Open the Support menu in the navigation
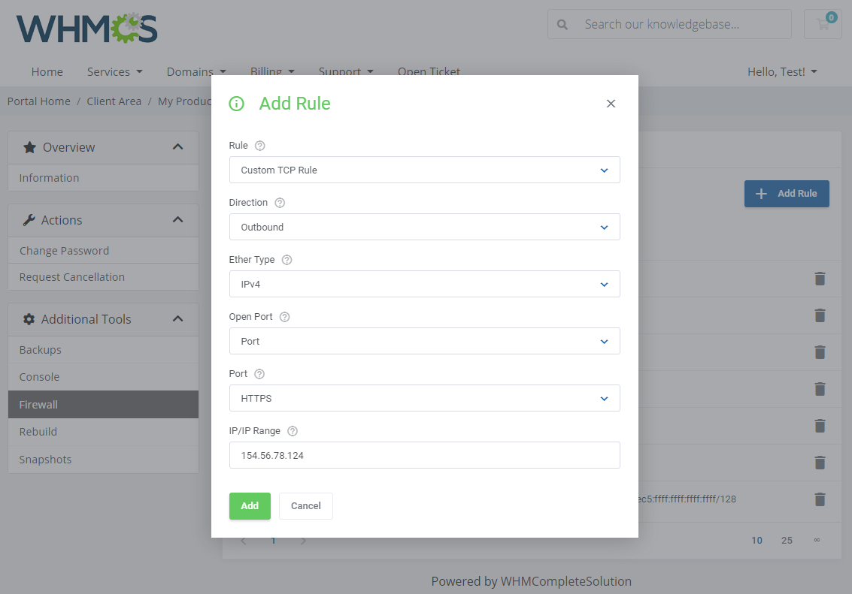 [x=346, y=71]
